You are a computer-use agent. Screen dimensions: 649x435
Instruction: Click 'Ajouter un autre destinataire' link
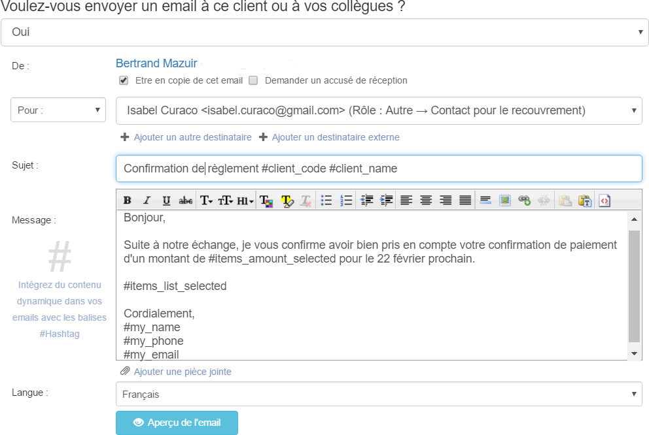pyautogui.click(x=192, y=137)
